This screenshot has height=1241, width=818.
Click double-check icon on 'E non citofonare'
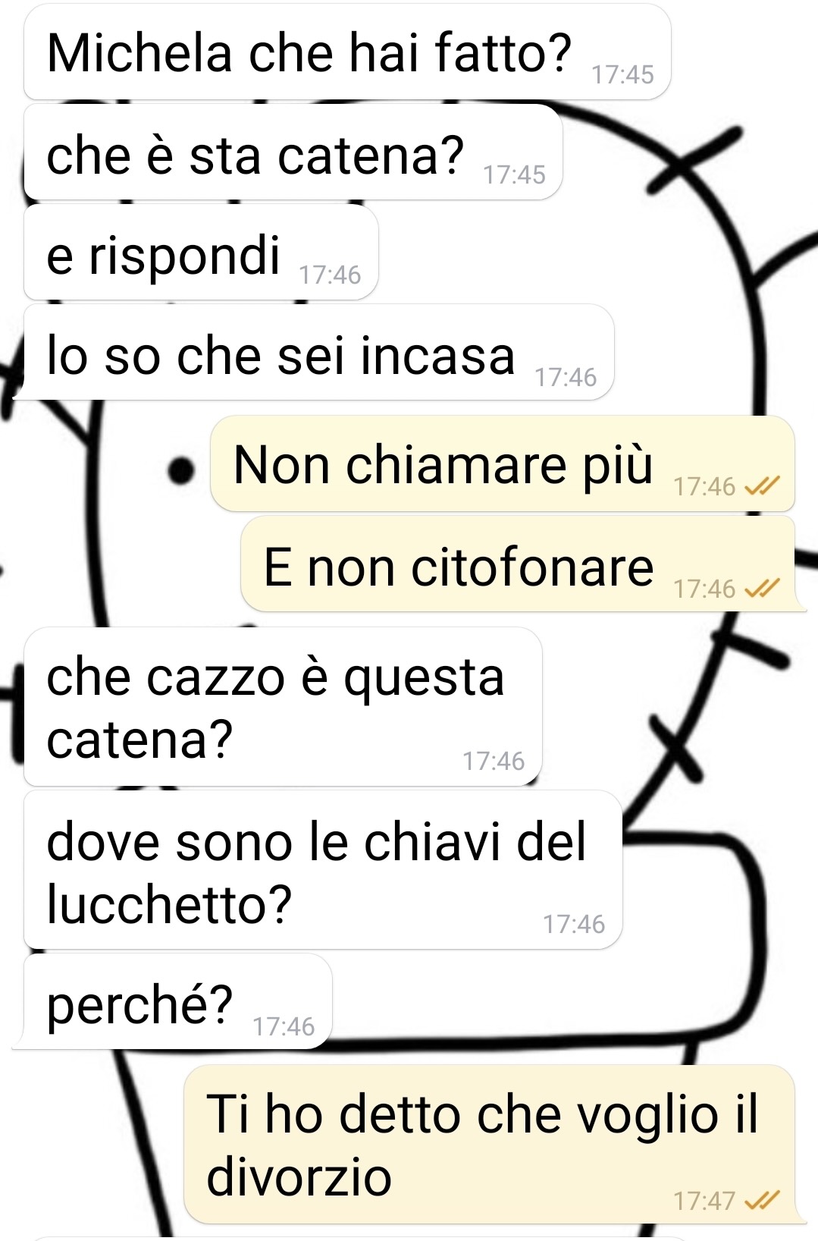[762, 588]
